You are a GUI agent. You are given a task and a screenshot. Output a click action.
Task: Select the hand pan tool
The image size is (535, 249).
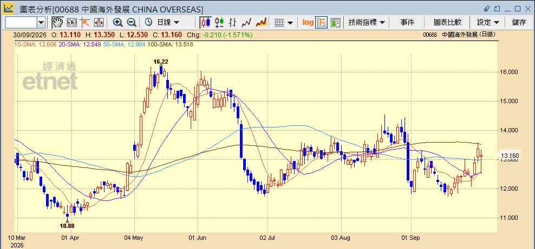[57, 23]
